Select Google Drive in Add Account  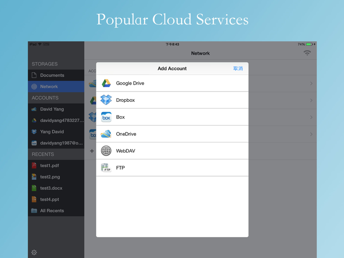pyautogui.click(x=172, y=83)
